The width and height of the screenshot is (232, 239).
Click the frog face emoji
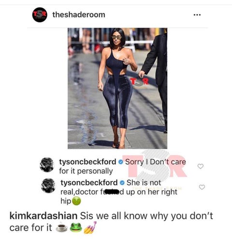(76, 227)
